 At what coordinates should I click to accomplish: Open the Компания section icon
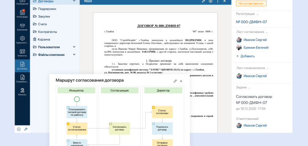click(x=22, y=27)
